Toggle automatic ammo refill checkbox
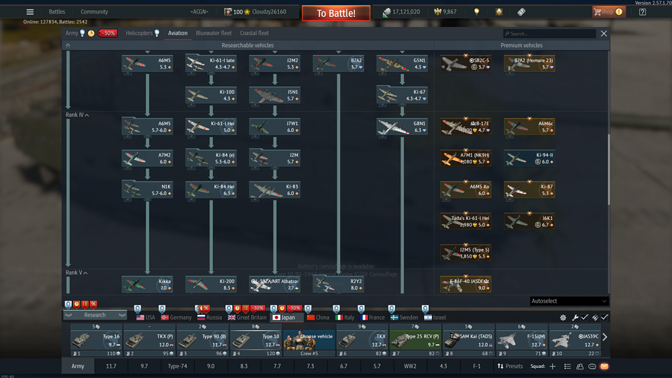 [x=604, y=317]
